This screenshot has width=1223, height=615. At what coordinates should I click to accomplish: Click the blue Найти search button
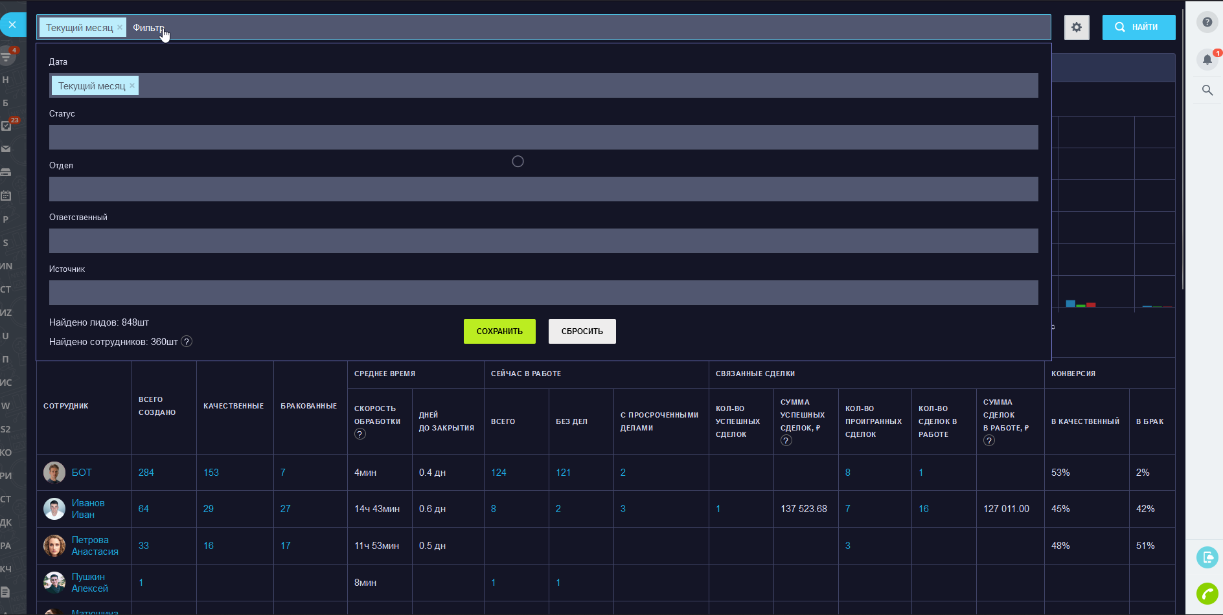[1138, 27]
